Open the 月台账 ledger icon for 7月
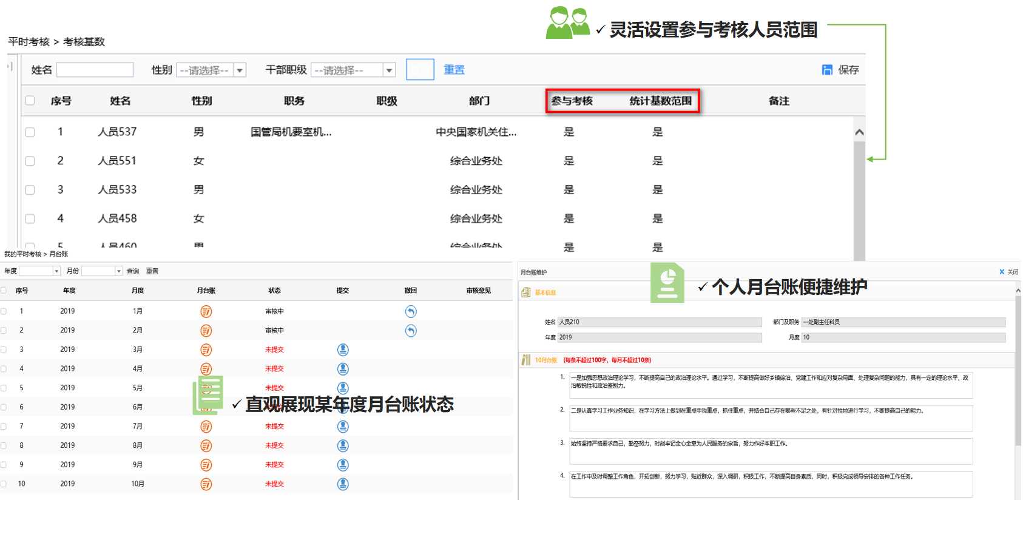 coord(206,427)
